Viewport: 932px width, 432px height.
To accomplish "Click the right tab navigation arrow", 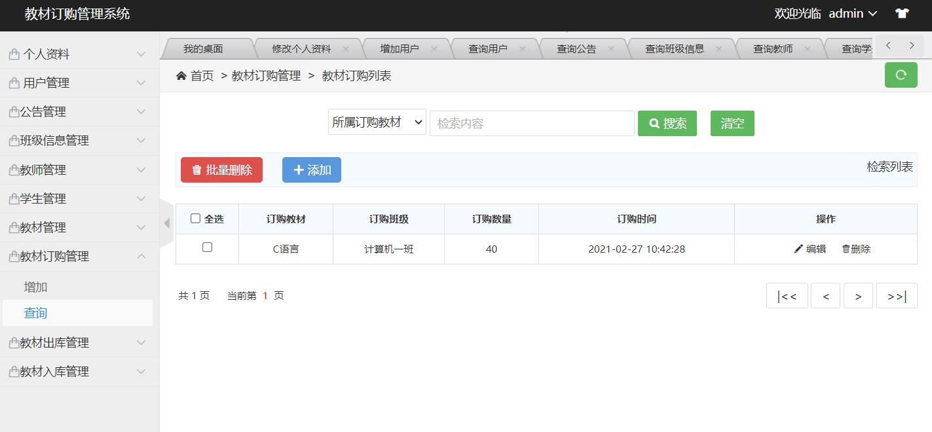I will [x=911, y=45].
